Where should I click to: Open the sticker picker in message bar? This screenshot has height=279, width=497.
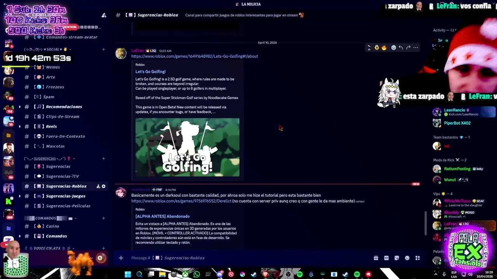[397, 258]
